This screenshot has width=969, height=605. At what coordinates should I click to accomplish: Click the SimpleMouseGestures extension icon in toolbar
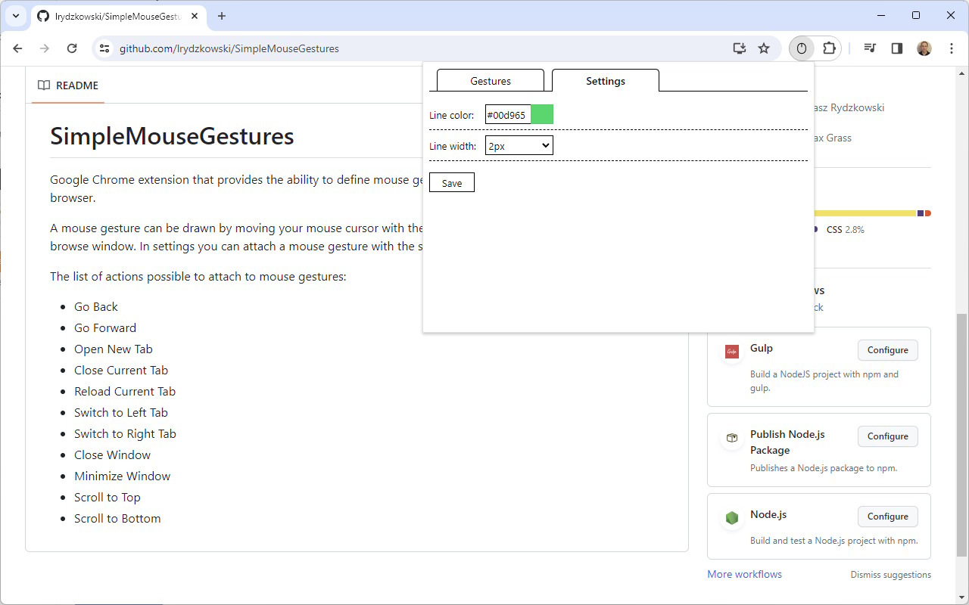click(x=802, y=48)
